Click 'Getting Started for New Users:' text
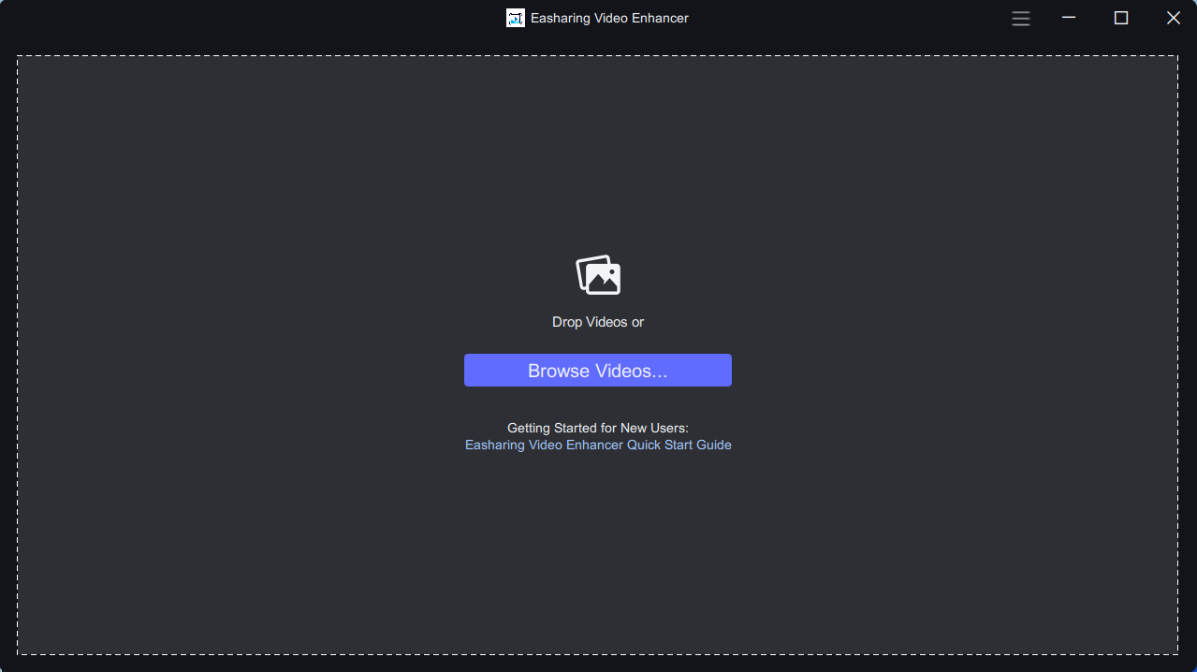This screenshot has height=672, width=1197. tap(598, 428)
